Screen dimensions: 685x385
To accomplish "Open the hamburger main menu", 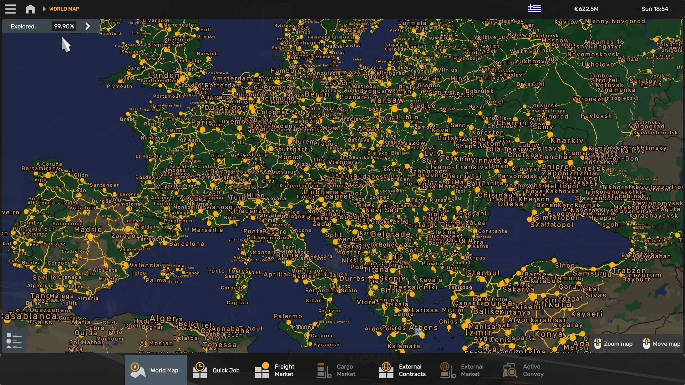I will coord(10,9).
